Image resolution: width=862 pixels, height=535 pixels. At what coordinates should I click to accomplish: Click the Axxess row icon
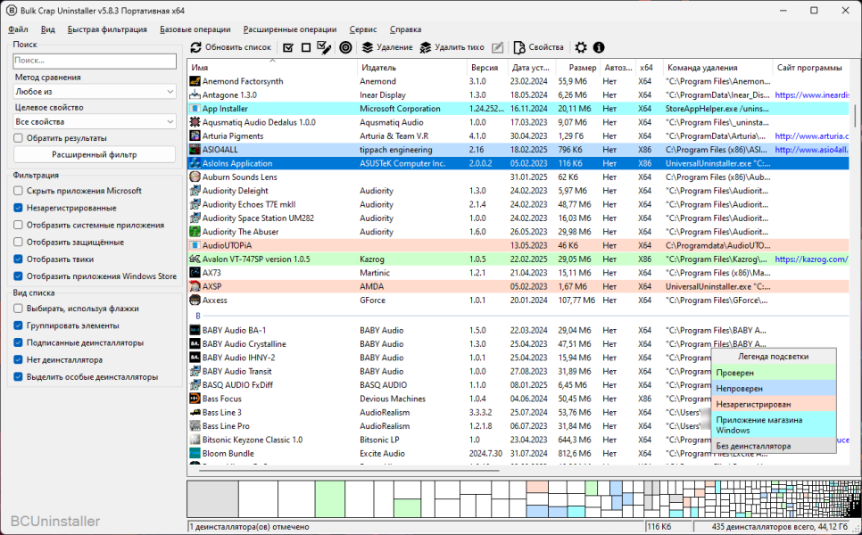[x=195, y=300]
